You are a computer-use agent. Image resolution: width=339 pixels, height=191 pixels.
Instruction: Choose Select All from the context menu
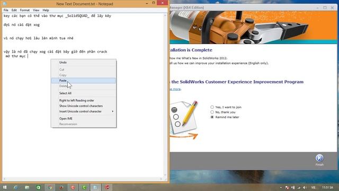tap(84, 93)
